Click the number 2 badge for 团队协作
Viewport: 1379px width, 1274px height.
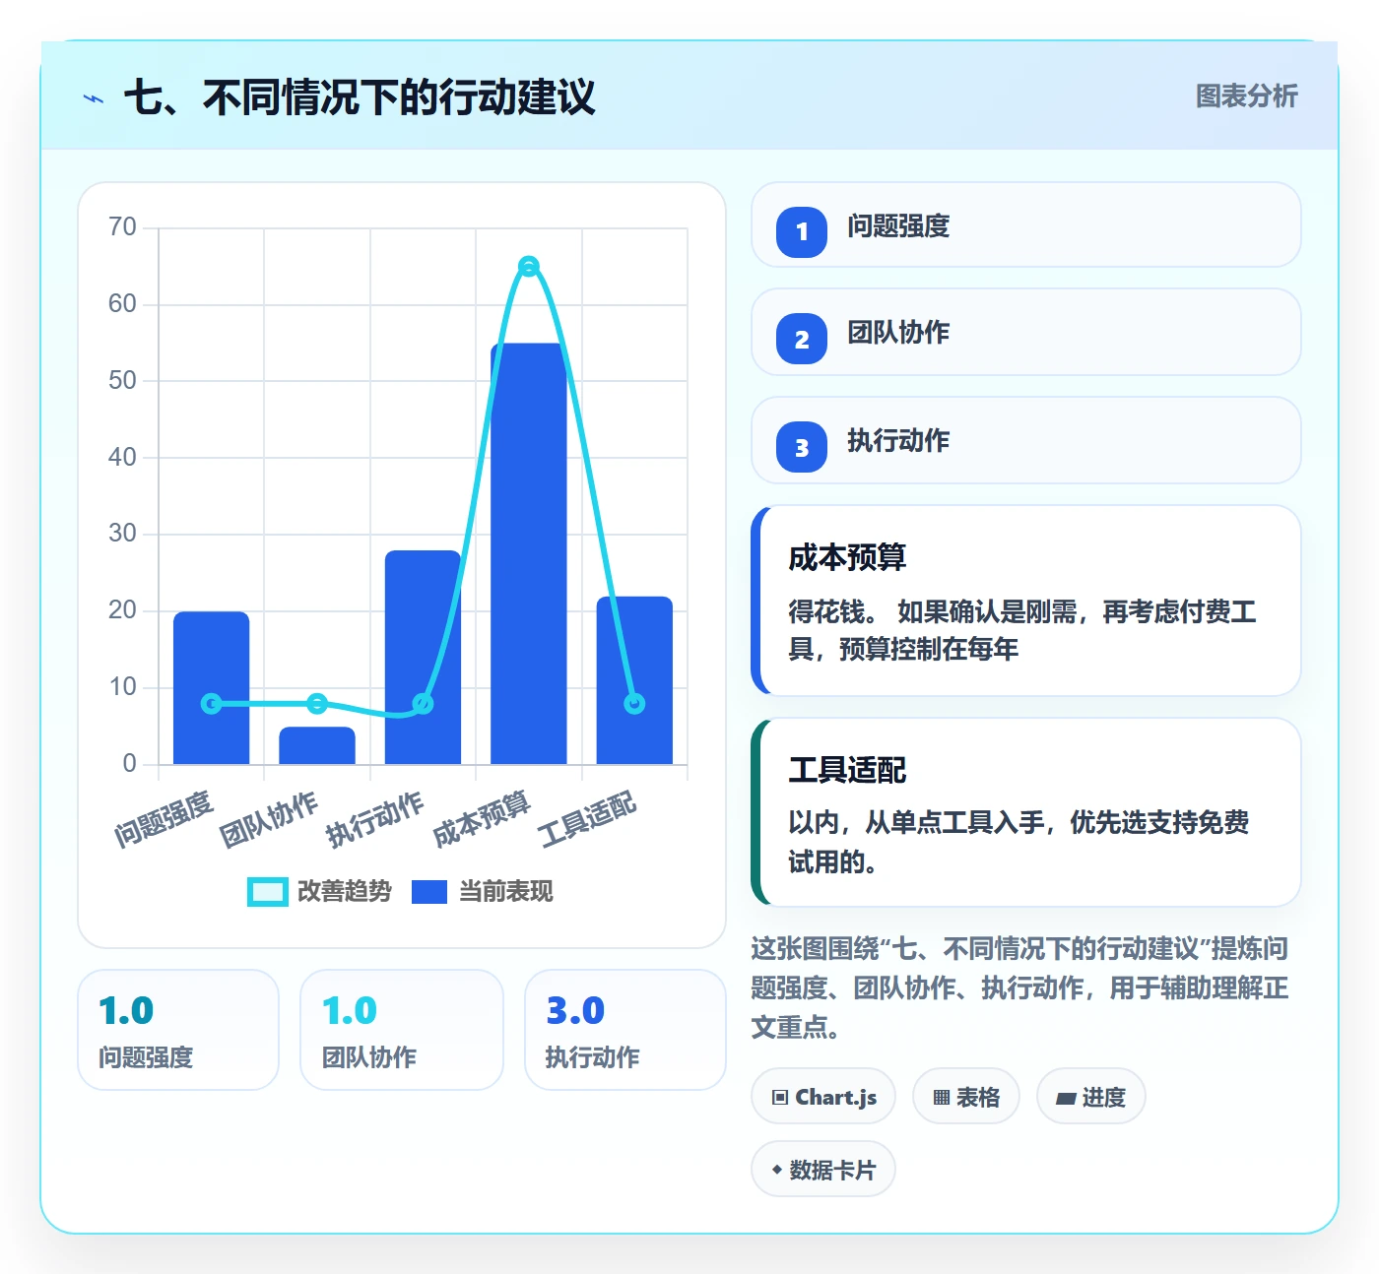(x=802, y=339)
